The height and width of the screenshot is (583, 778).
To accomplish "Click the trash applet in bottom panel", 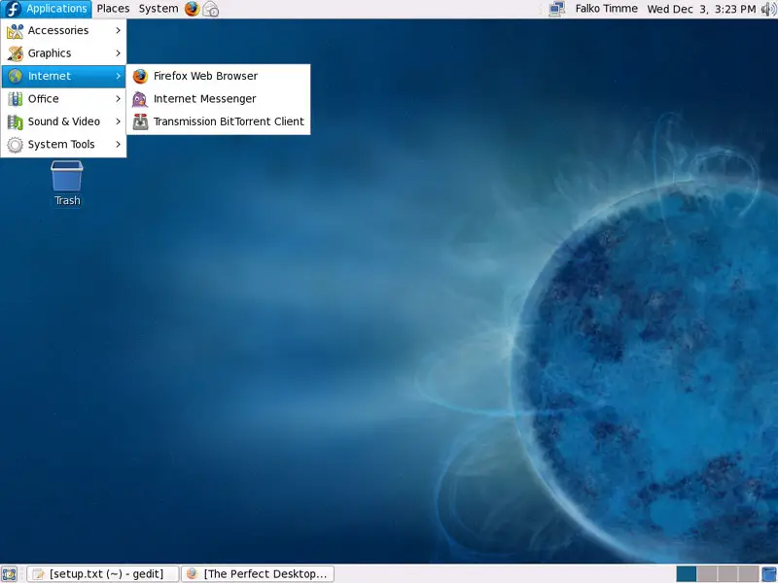I will [x=769, y=574].
